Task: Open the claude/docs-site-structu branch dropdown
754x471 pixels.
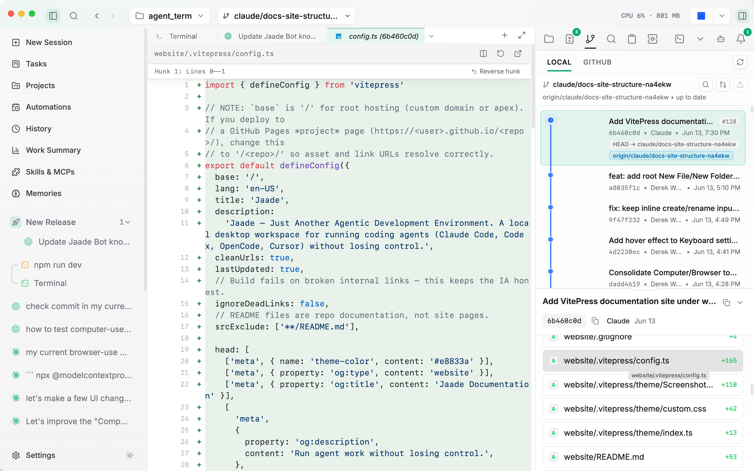Action: (x=287, y=16)
